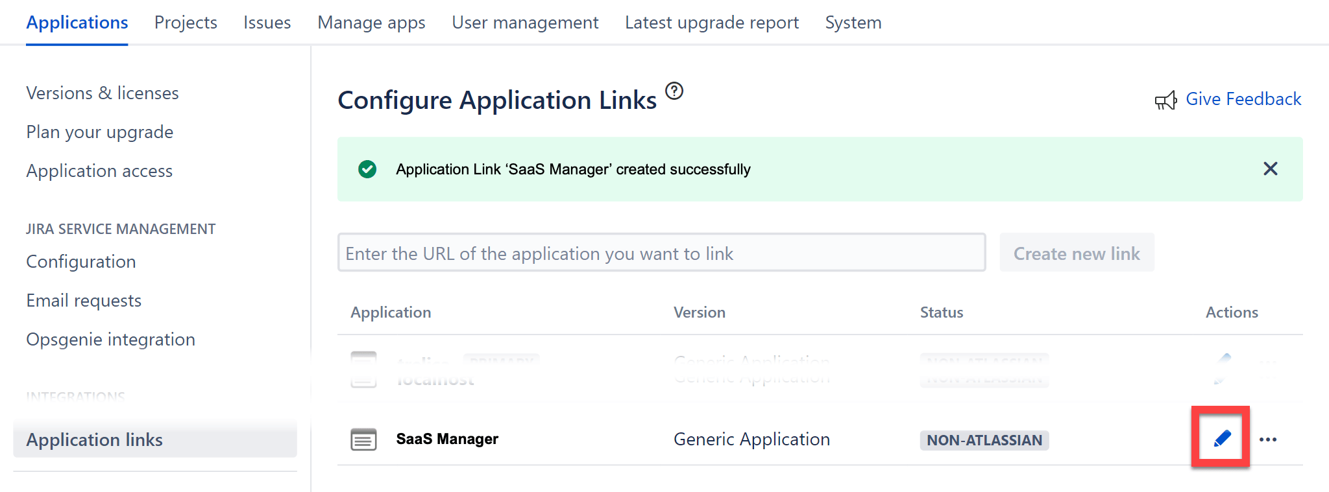Open Opsgenie integration page

pyautogui.click(x=110, y=340)
